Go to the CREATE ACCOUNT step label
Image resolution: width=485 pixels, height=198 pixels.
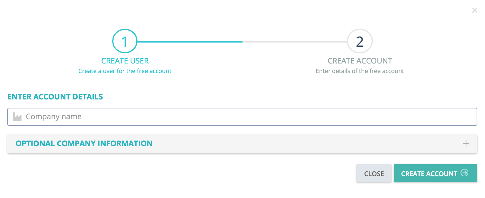tap(360, 61)
